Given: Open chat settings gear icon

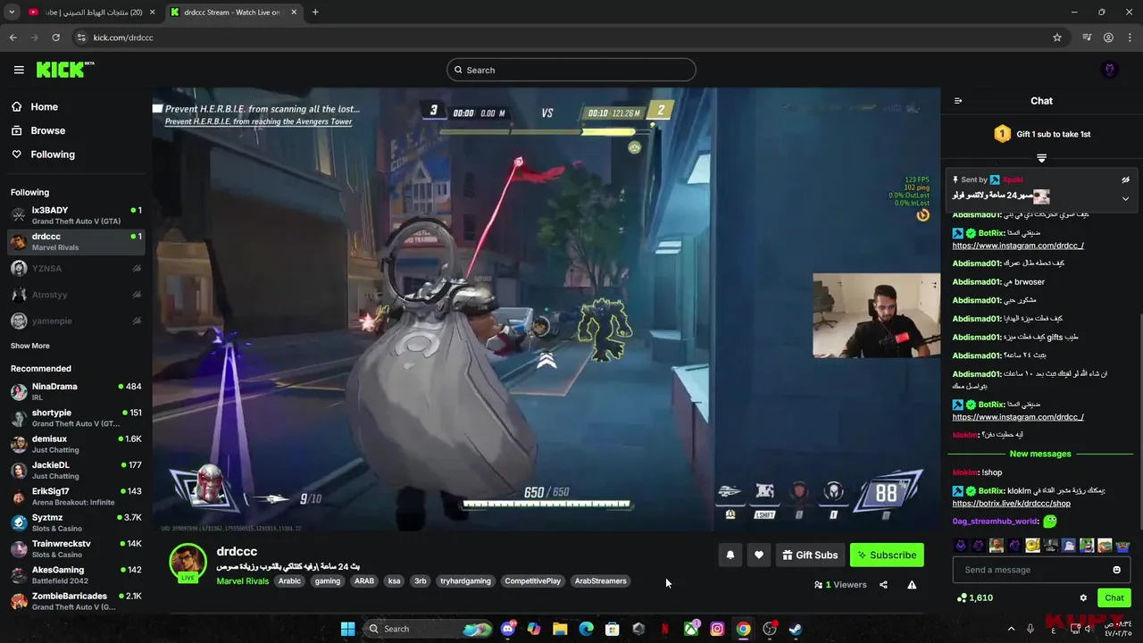Looking at the screenshot, I should point(1083,597).
